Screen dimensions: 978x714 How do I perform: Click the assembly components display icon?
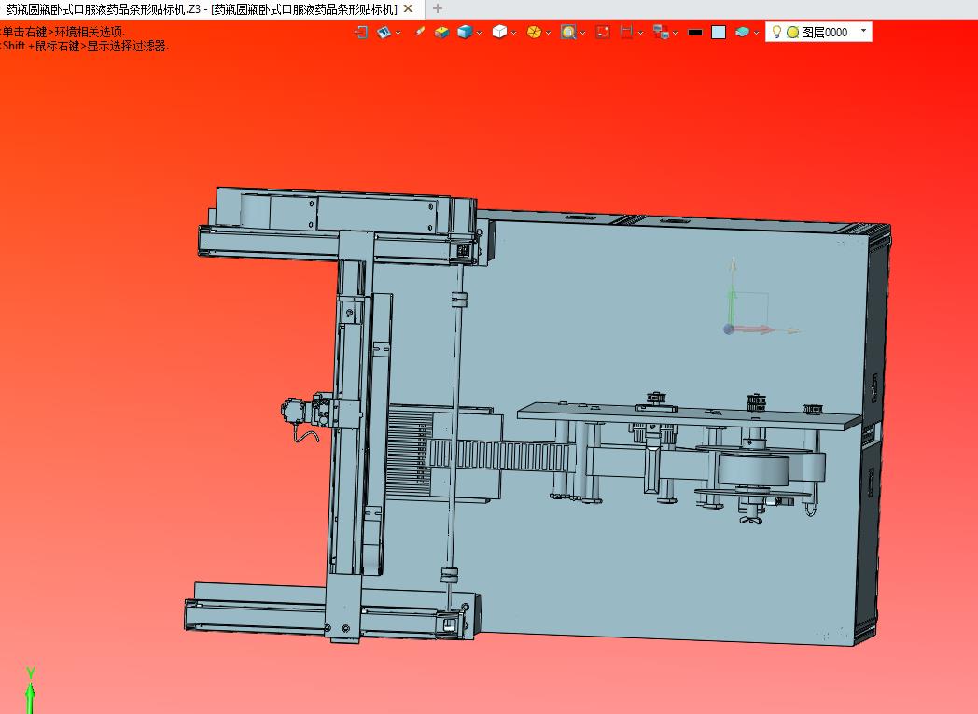(661, 32)
